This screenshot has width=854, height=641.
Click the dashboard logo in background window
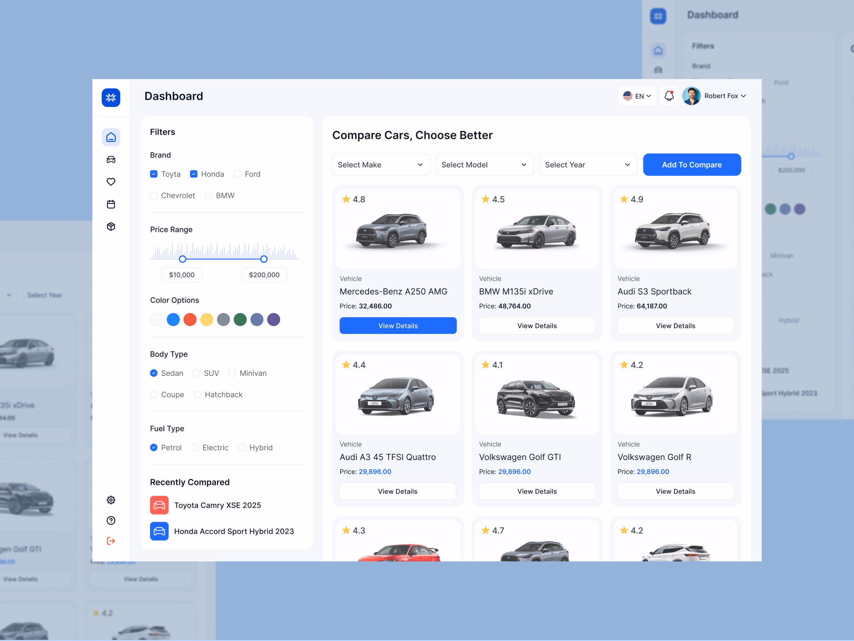[x=658, y=16]
